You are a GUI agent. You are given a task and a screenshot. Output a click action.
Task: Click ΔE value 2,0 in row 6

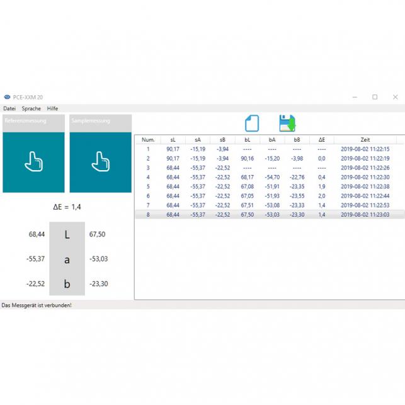click(x=322, y=196)
